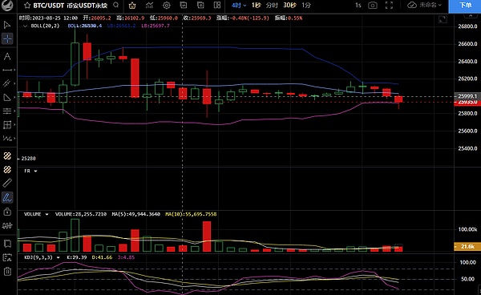The width and height of the screenshot is (481, 295).
Task: Open the 4时 timeframe dropdown
Action: [x=239, y=6]
